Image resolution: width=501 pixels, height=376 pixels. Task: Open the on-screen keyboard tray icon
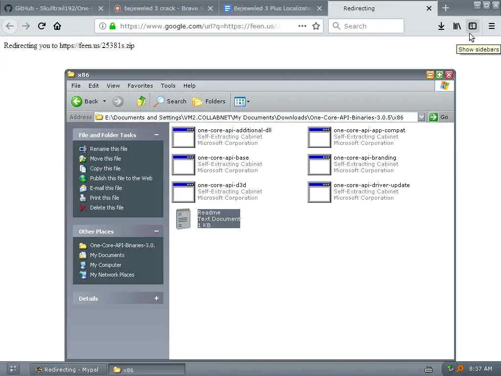(x=429, y=370)
